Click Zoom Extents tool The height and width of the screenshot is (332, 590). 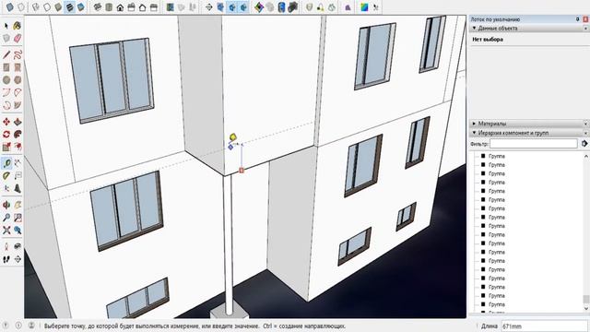[6, 230]
